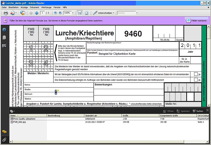Click the zoom in plus button
211x145 pixels.
click(60, 13)
